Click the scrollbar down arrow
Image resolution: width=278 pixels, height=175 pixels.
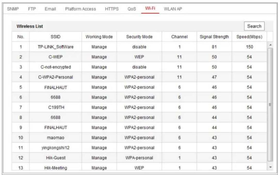point(270,167)
